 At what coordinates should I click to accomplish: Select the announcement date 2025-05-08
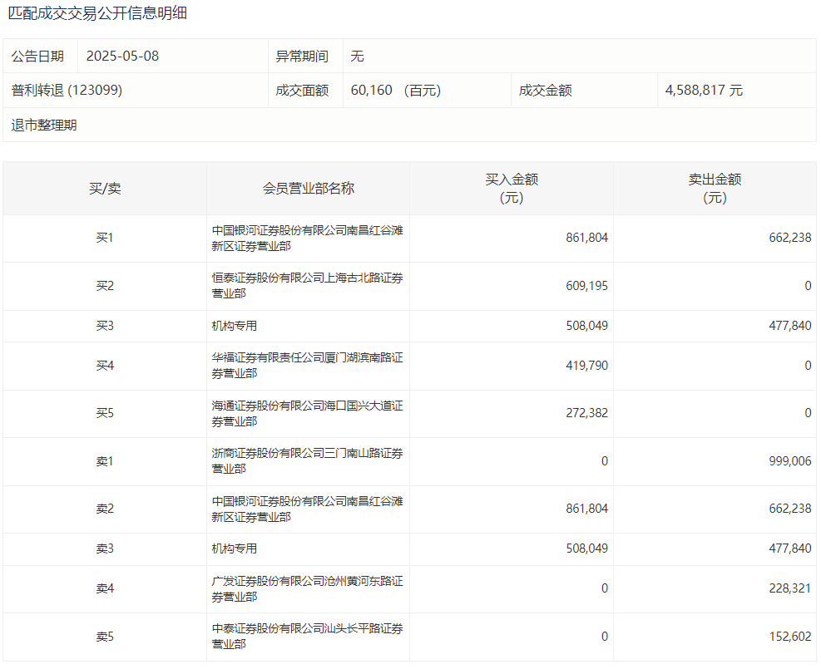122,57
